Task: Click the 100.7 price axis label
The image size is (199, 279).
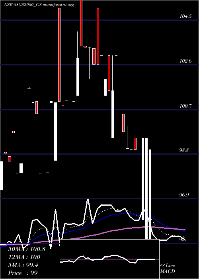Action: (x=185, y=106)
